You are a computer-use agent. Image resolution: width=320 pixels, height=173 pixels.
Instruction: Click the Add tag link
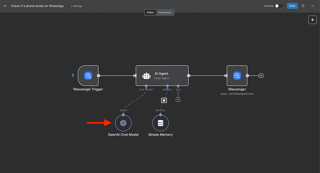(76, 6)
